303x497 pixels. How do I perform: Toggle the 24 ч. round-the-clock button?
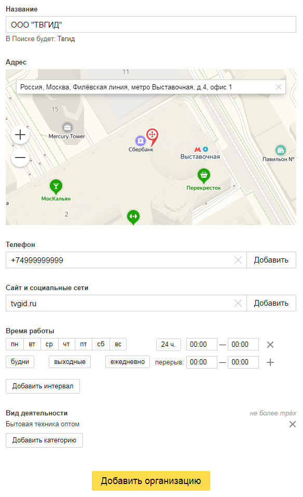169,345
